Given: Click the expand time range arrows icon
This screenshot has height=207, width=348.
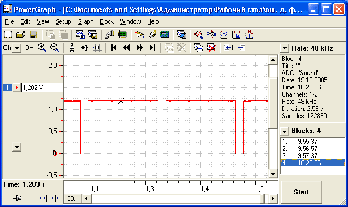Looking at the screenshot, I should tap(42, 198).
